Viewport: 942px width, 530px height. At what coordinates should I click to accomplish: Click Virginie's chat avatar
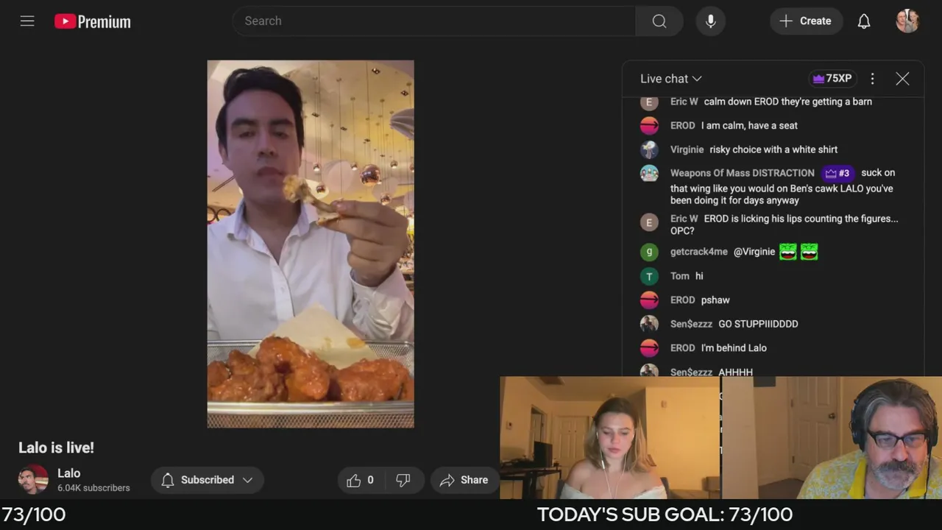click(x=649, y=150)
